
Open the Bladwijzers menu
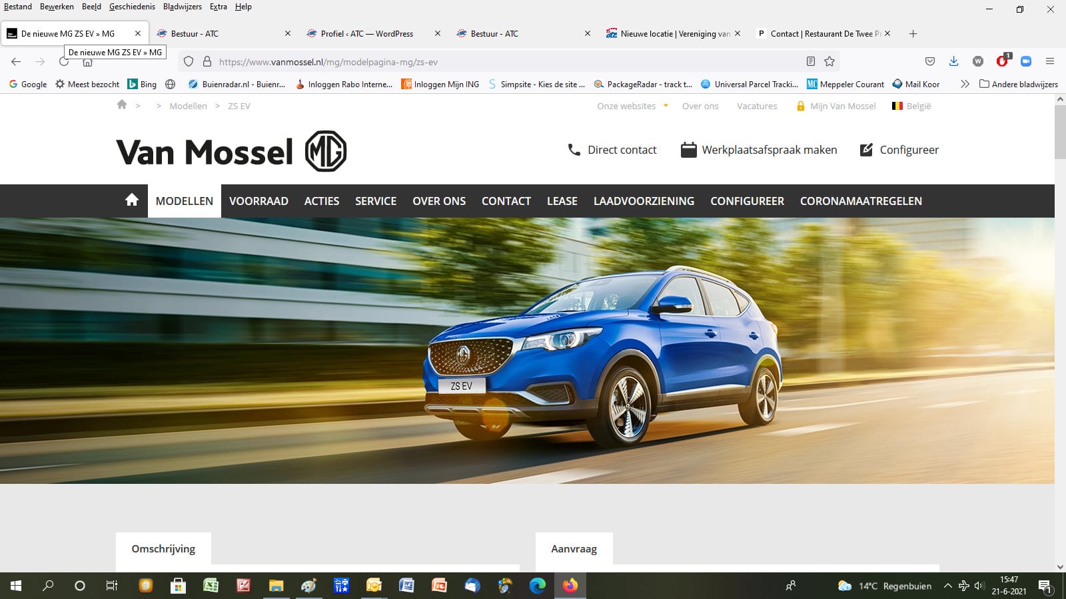(183, 7)
